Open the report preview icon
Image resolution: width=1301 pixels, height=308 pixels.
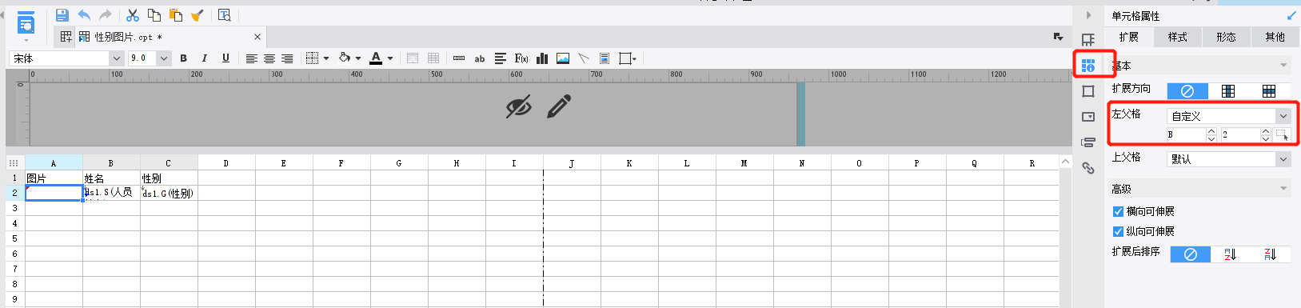coord(26,23)
